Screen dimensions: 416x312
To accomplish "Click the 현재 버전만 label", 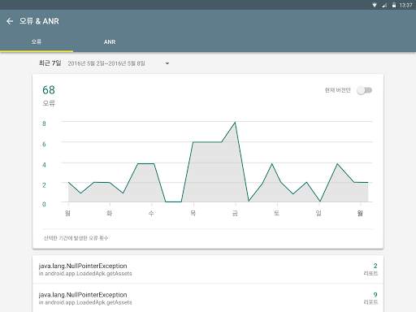I will click(x=338, y=90).
